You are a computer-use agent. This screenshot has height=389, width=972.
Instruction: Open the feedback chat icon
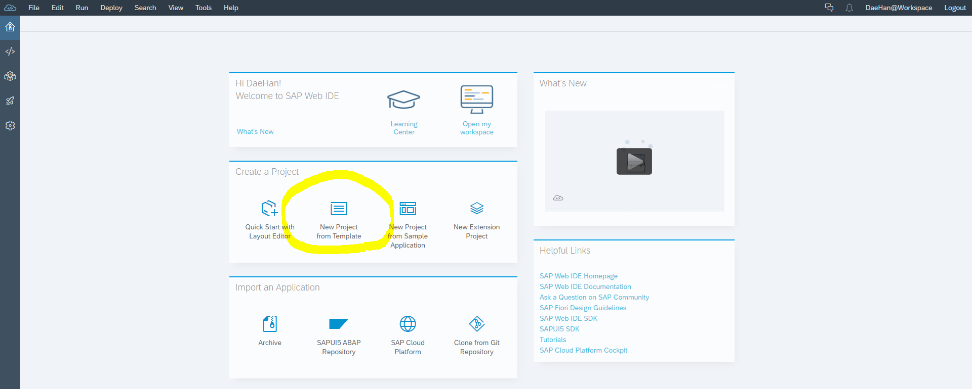tap(829, 8)
